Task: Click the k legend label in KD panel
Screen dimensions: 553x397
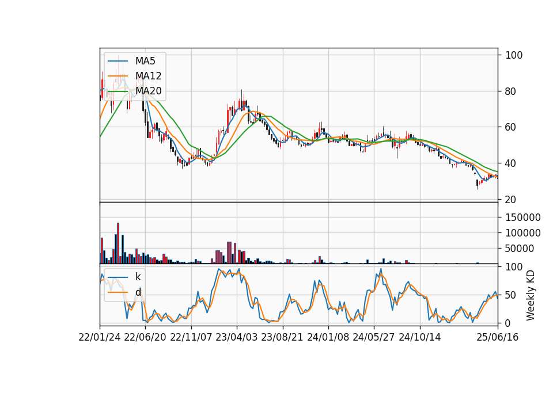Action: click(x=138, y=277)
